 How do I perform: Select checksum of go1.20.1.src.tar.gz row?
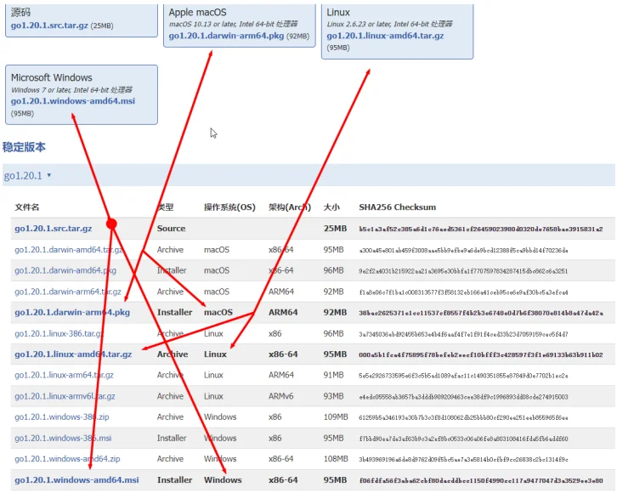point(480,229)
